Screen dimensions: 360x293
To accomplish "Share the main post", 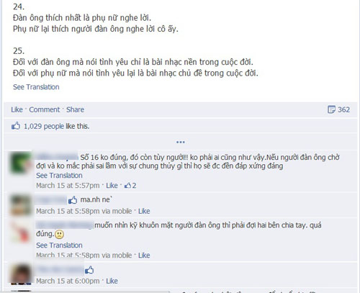I will coord(75,109).
